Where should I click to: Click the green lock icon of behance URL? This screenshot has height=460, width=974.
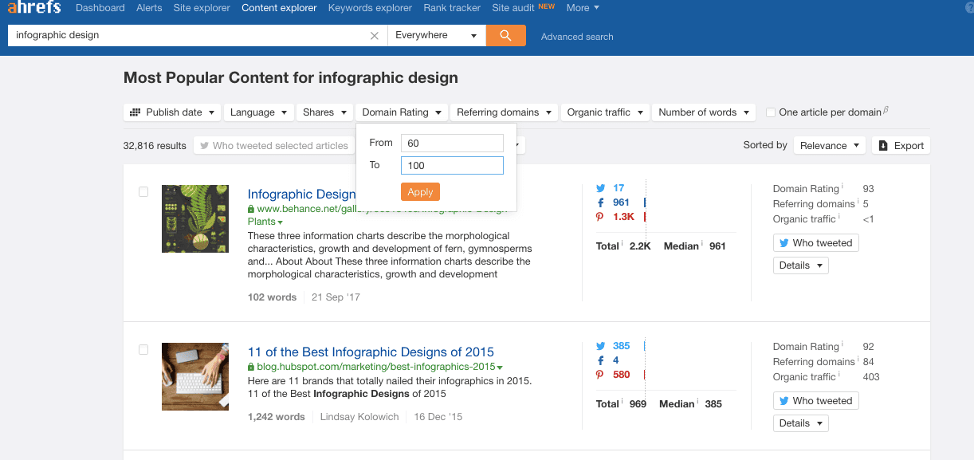coord(251,209)
